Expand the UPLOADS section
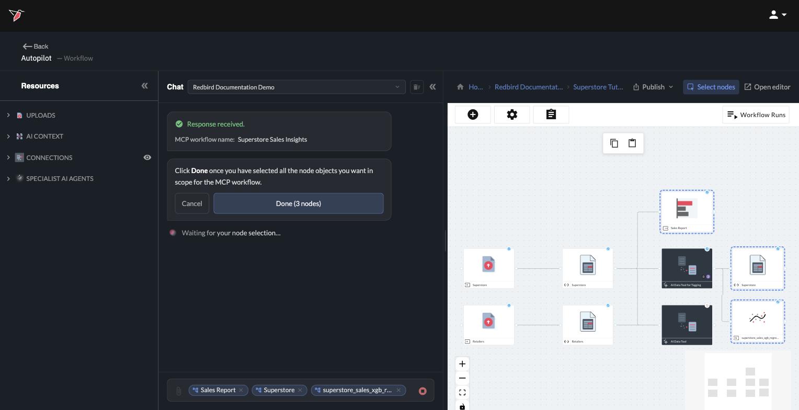This screenshot has height=410, width=799. 8,115
